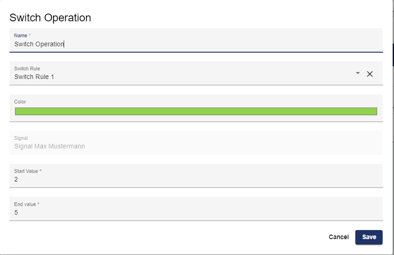The width and height of the screenshot is (394, 255).
Task: Click the green color swatch bar
Action: 196,112
